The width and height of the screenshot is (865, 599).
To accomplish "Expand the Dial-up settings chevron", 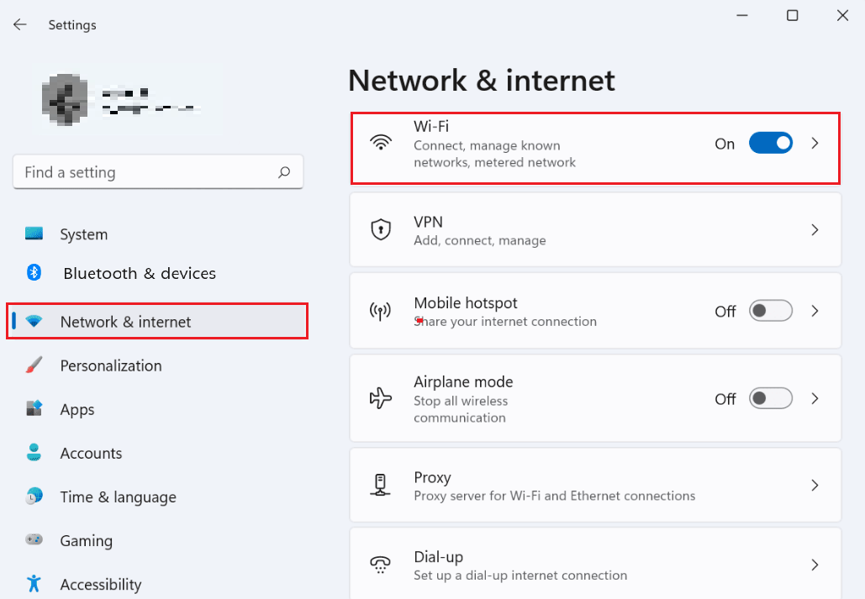I will (x=814, y=564).
